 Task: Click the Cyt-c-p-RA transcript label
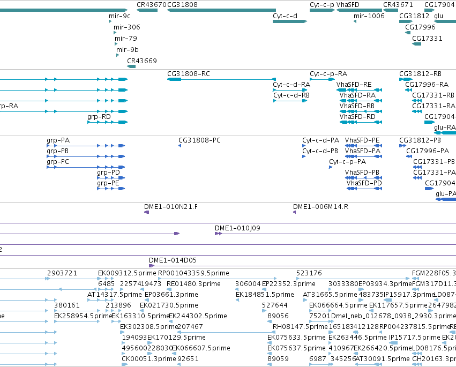point(328,74)
